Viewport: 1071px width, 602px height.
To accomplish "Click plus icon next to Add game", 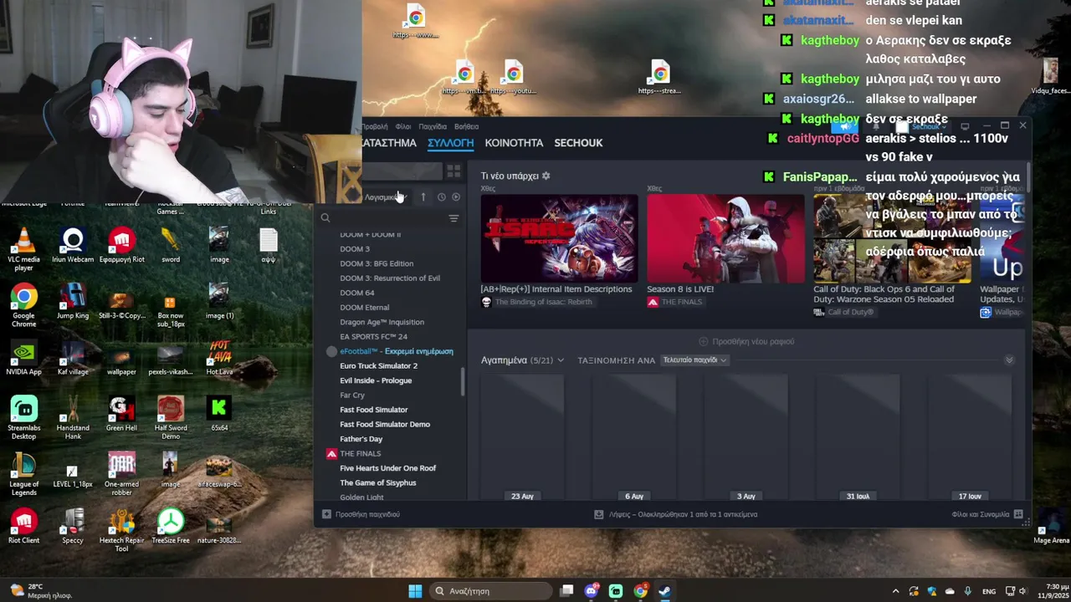I will 326,514.
